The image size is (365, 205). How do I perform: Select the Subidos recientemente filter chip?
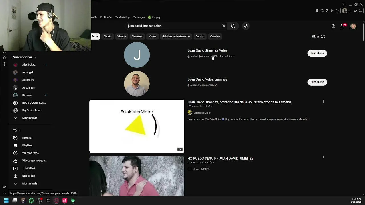(x=176, y=36)
